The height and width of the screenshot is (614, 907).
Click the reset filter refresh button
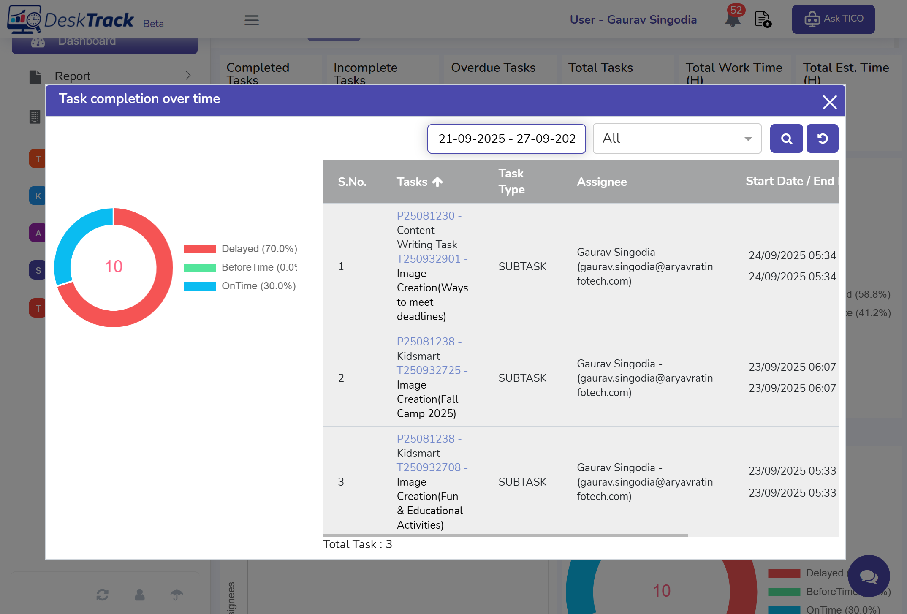point(822,139)
